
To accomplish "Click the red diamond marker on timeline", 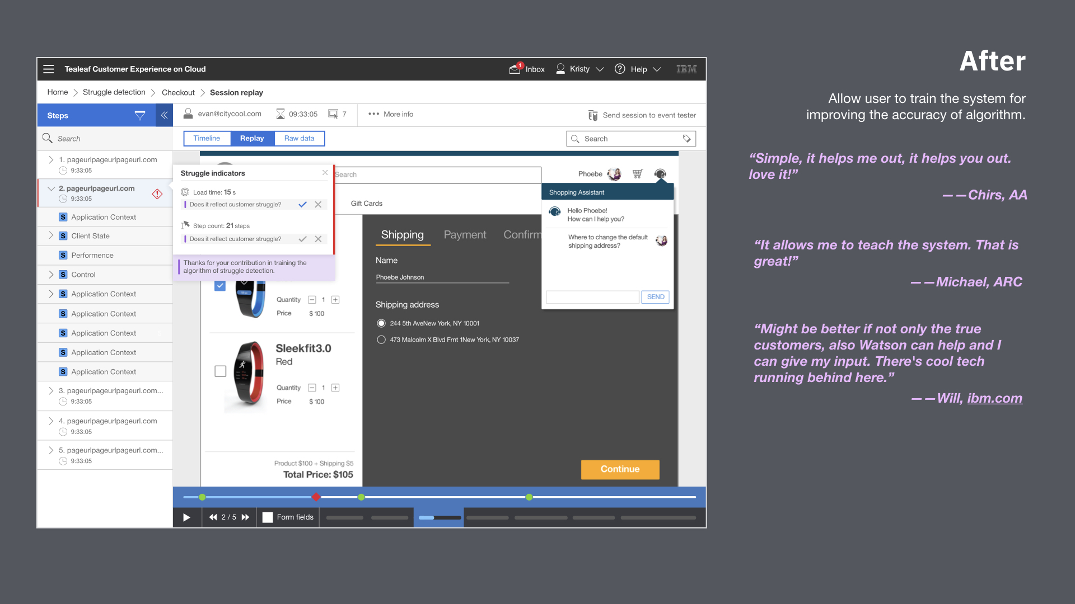I will pyautogui.click(x=316, y=497).
